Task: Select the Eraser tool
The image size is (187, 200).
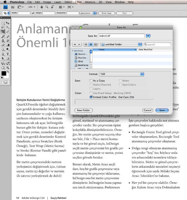Action: 3,45
